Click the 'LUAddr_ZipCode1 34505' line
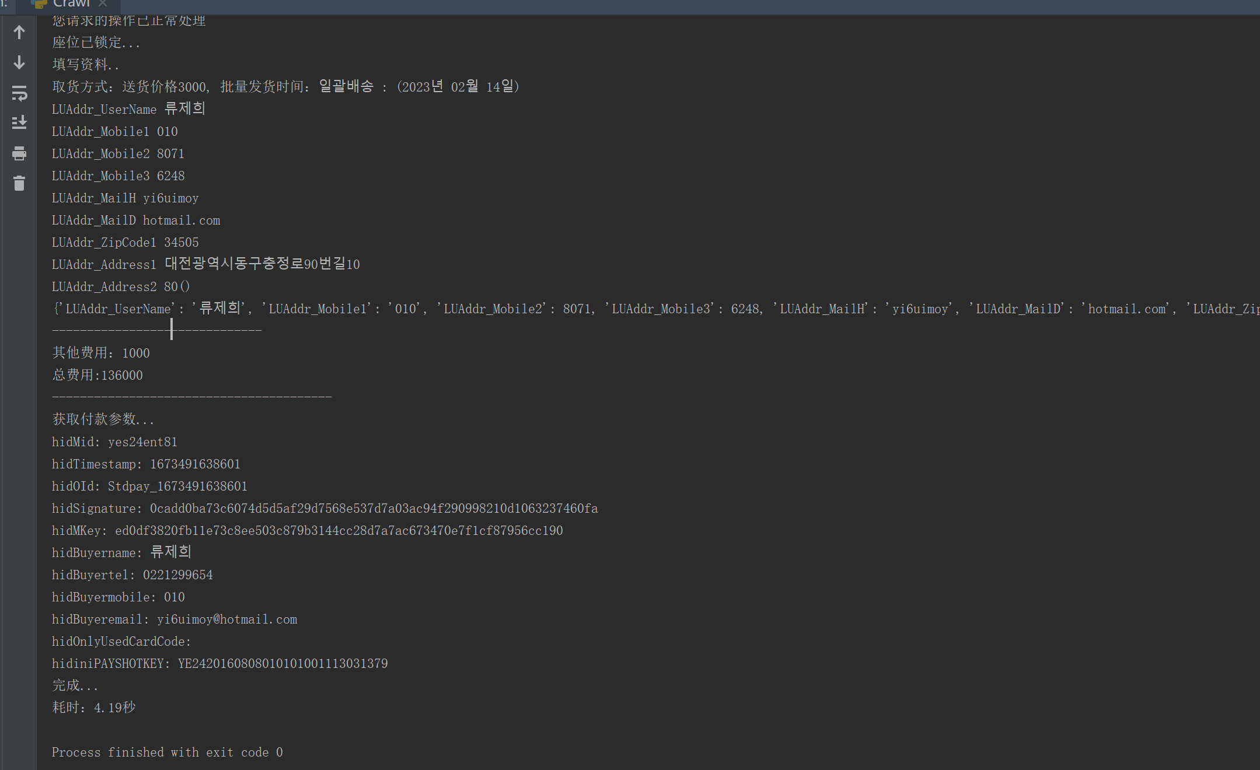This screenshot has height=770, width=1260. click(125, 243)
